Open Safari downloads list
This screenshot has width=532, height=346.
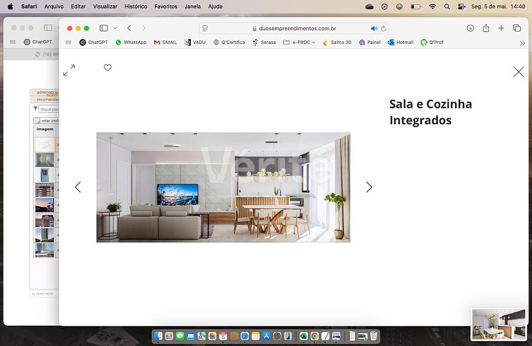[x=471, y=28]
